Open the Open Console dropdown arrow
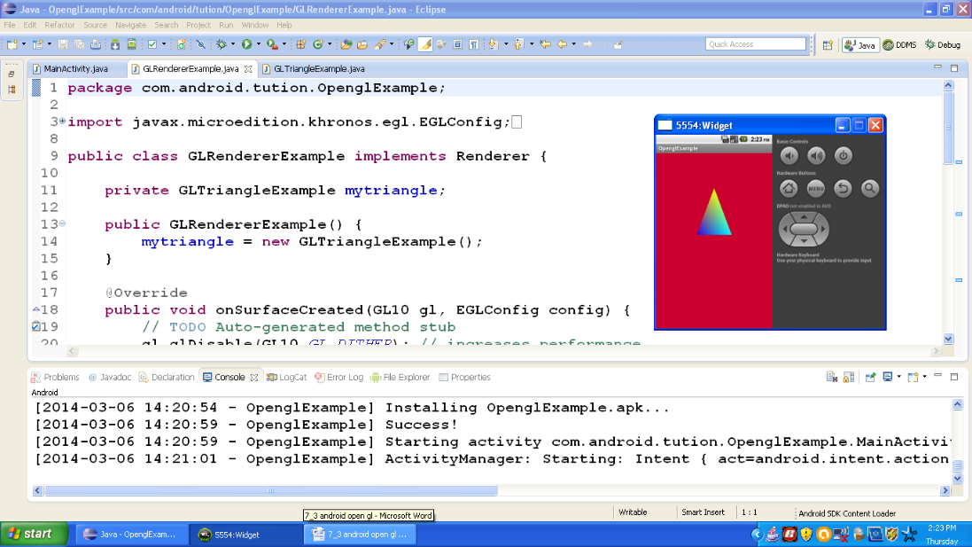 click(x=924, y=377)
